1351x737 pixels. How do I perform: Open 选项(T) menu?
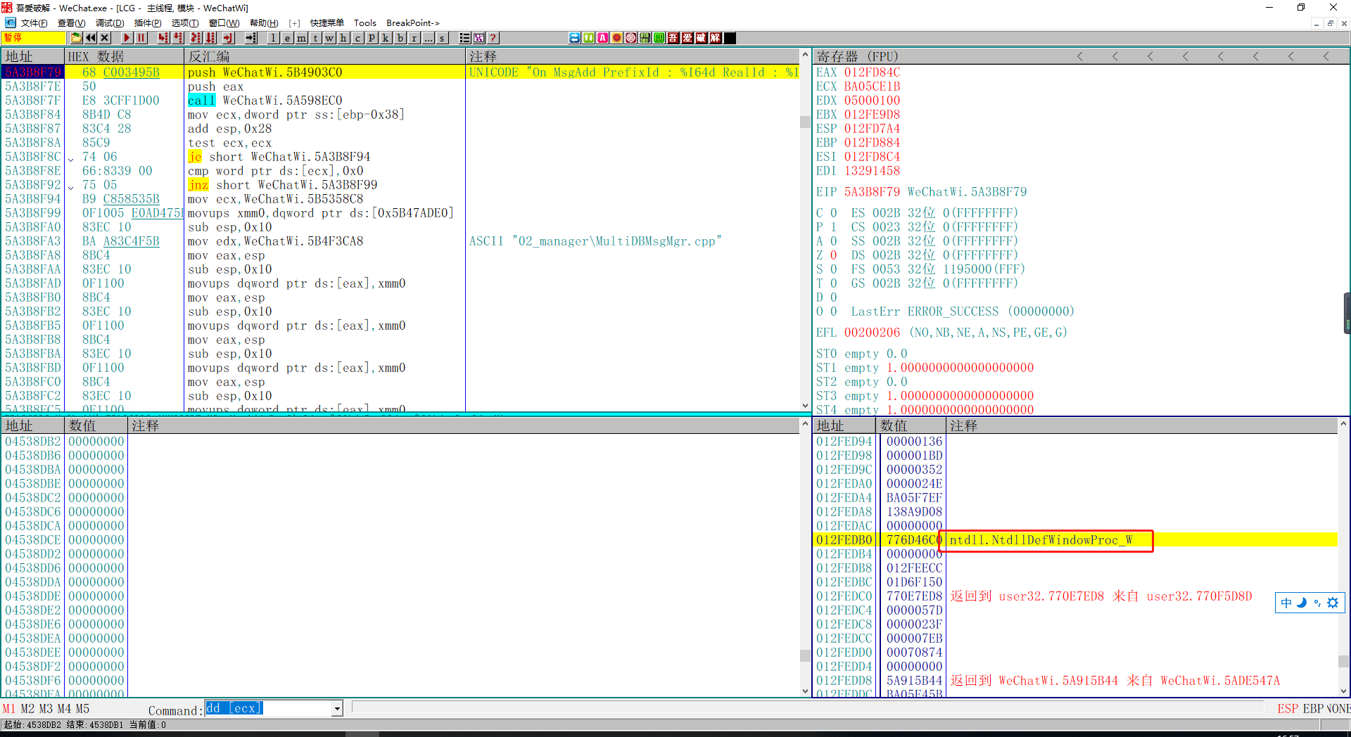point(185,23)
